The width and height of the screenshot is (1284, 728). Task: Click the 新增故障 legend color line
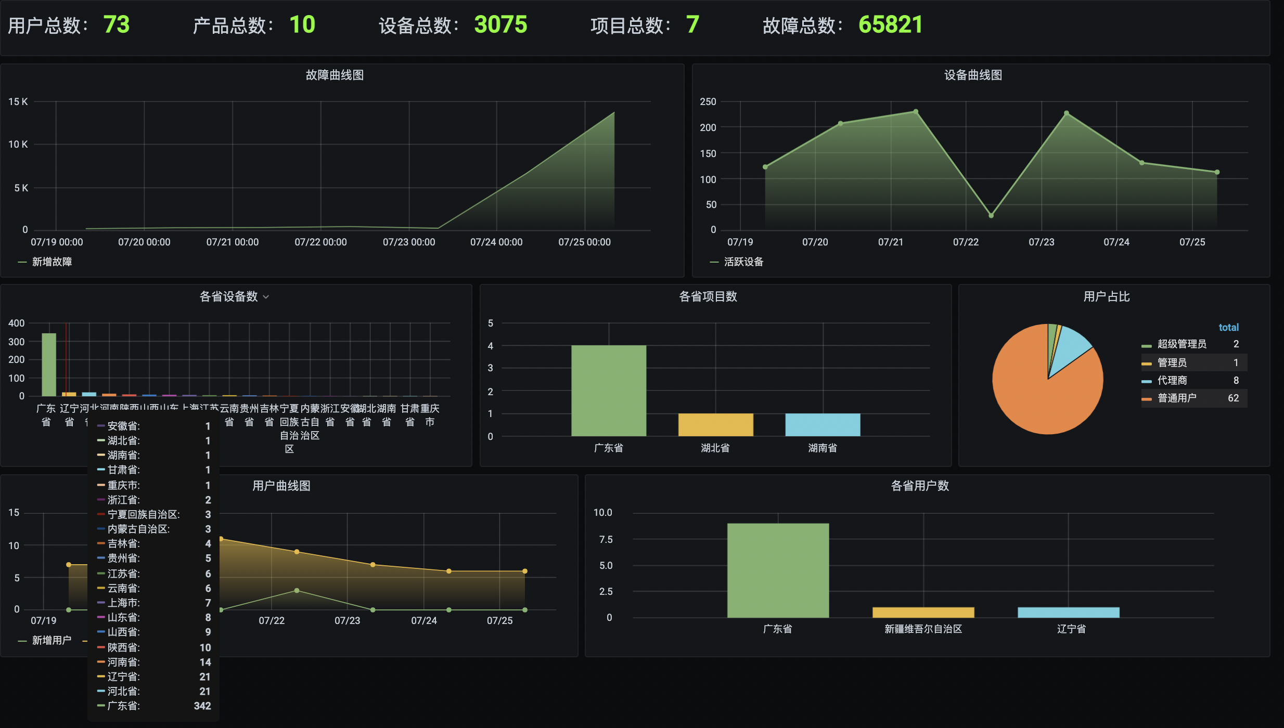click(x=22, y=262)
